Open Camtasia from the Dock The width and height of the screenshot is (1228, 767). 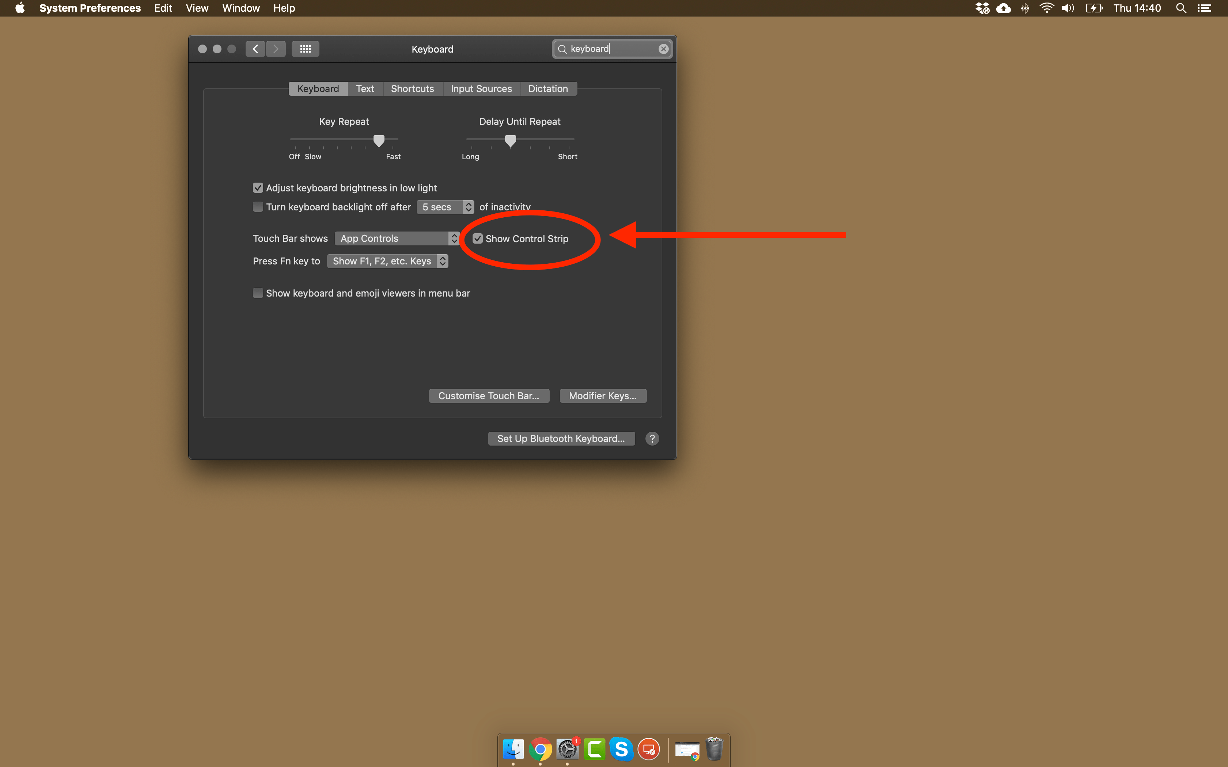595,749
